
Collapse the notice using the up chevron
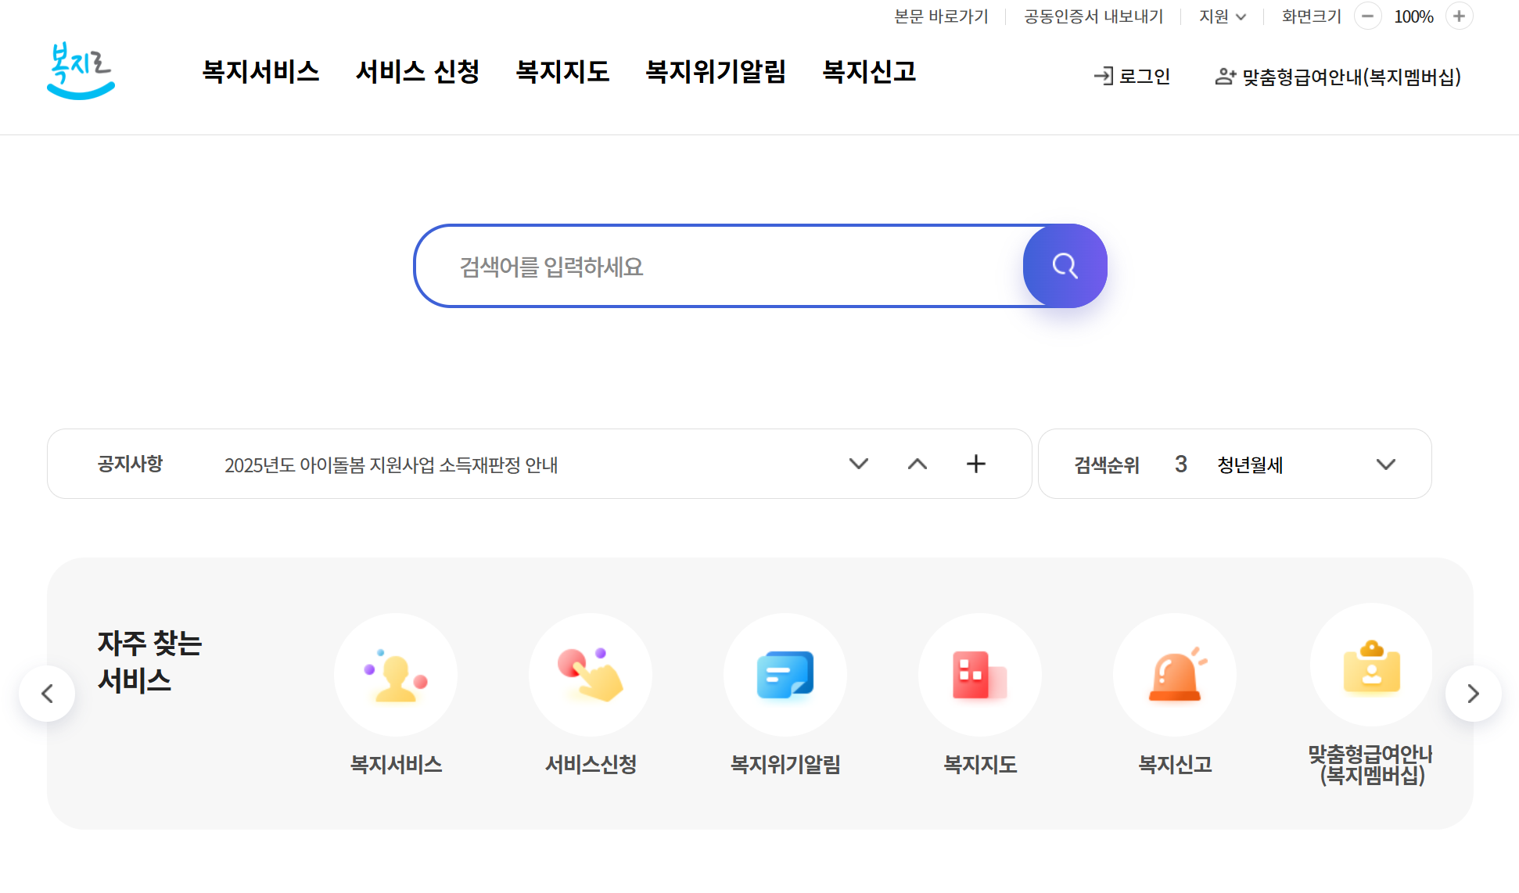(917, 464)
